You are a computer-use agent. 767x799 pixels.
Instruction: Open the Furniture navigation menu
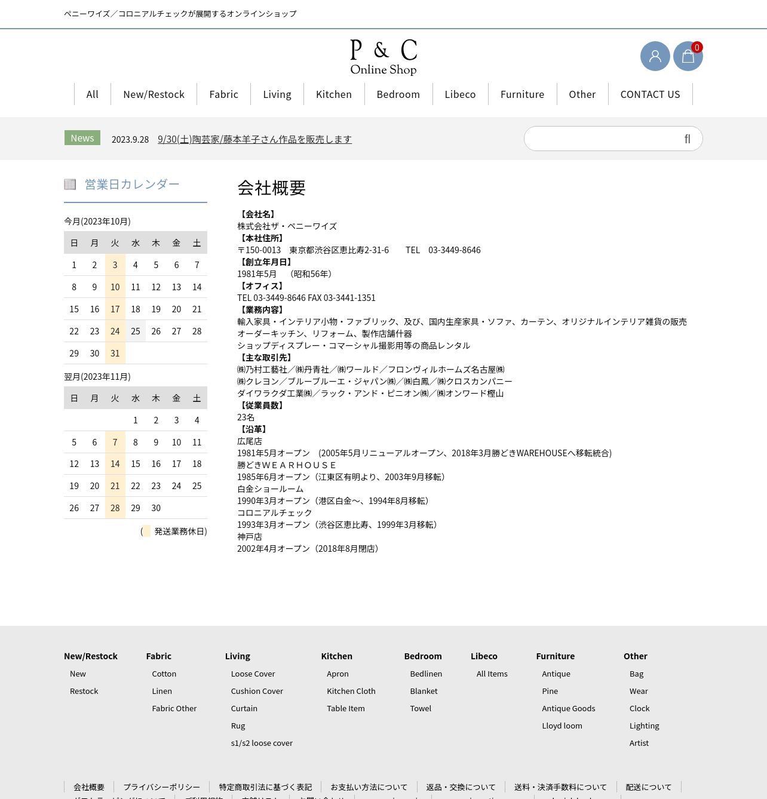[x=522, y=94]
